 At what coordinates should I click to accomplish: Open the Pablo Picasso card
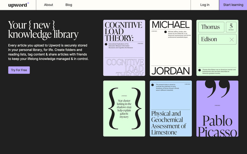pos(217,109)
